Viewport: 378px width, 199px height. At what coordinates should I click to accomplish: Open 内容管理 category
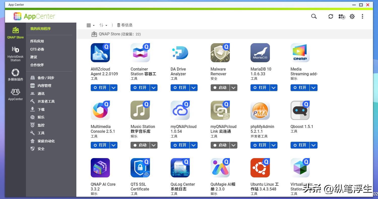coord(41,86)
